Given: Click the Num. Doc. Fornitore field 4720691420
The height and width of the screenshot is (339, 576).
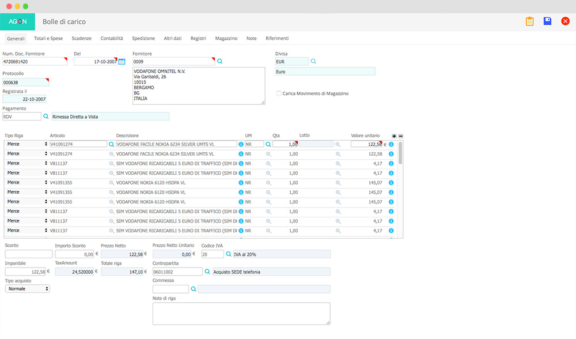Looking at the screenshot, I should pos(35,62).
